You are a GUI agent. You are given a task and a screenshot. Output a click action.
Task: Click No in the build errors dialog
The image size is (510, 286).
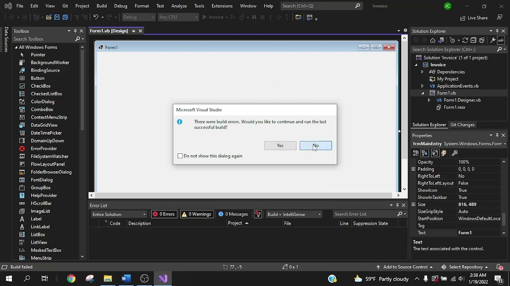pos(316,146)
